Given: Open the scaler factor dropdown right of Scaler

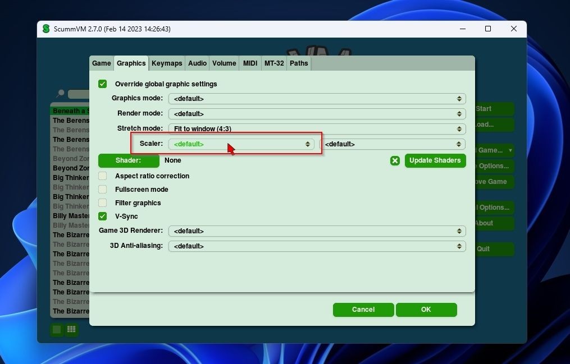Looking at the screenshot, I should pos(393,144).
